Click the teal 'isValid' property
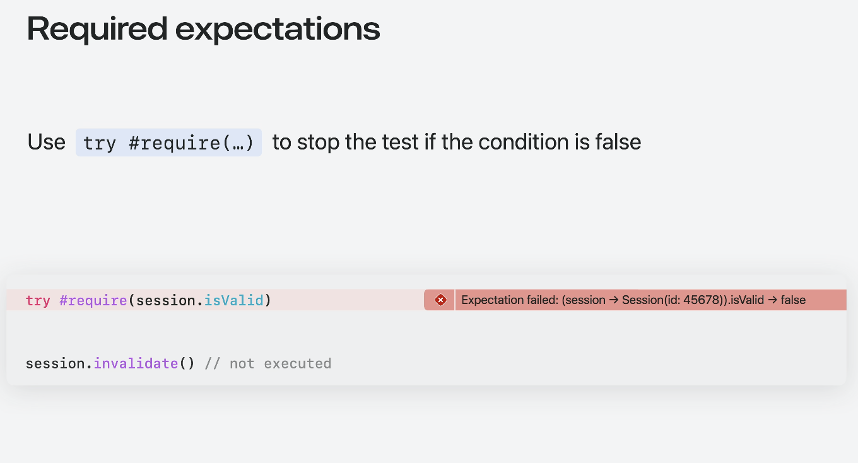This screenshot has height=463, width=858. 233,300
